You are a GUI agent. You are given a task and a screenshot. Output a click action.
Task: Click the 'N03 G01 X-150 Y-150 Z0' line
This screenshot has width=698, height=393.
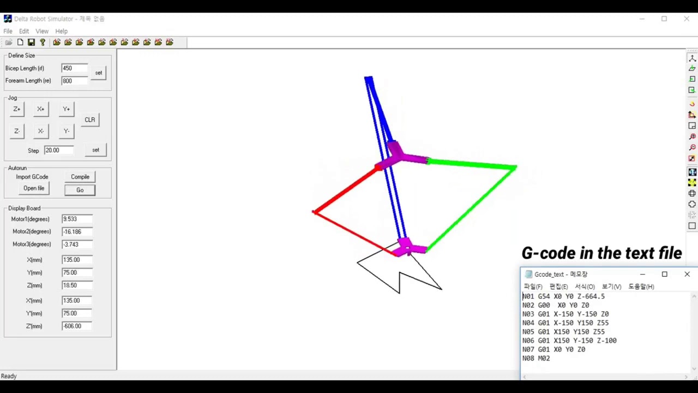click(x=565, y=314)
